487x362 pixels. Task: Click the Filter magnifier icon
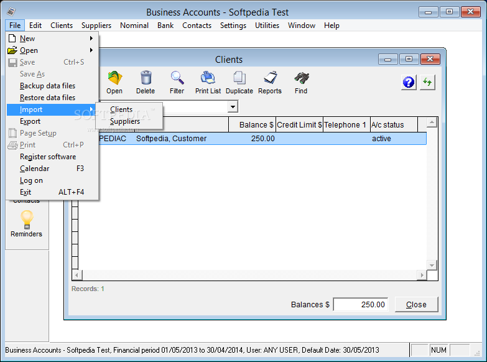[x=177, y=78]
